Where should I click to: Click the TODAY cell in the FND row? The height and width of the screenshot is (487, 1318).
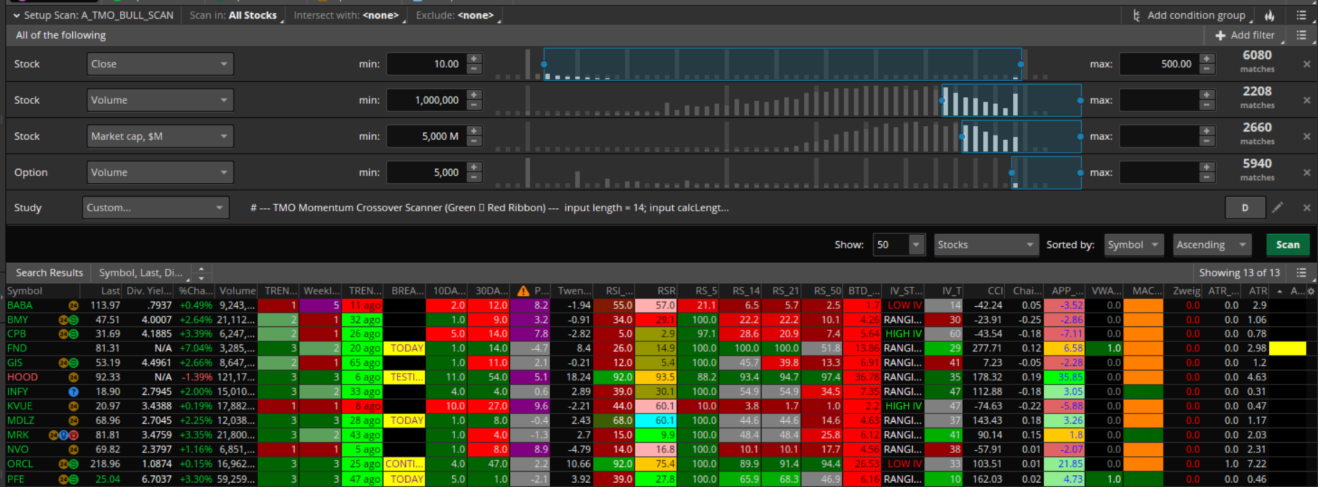pos(404,348)
